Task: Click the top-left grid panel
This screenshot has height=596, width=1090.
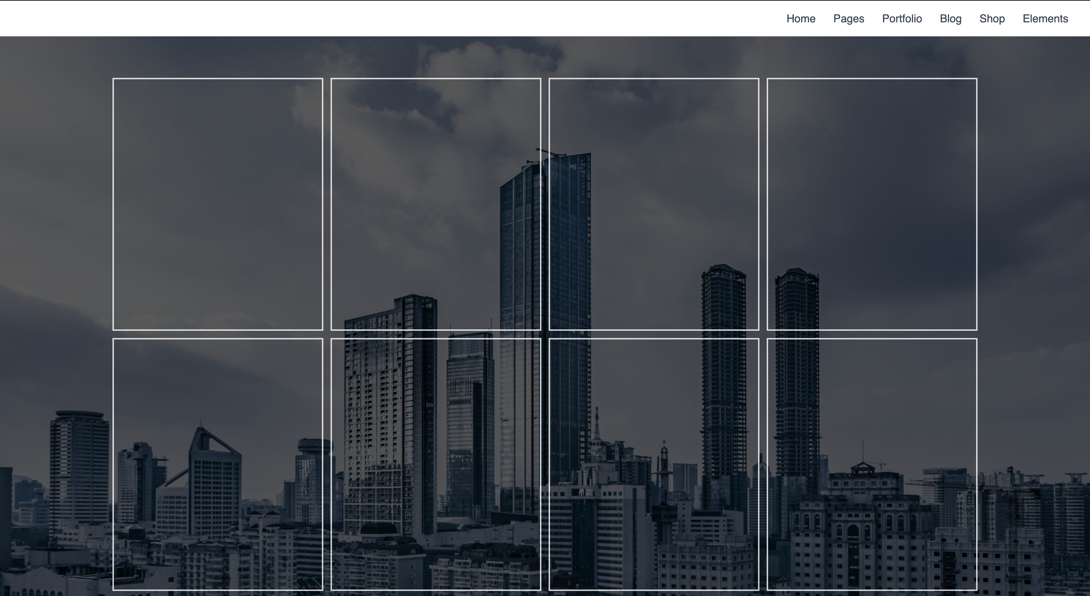Action: pos(218,204)
